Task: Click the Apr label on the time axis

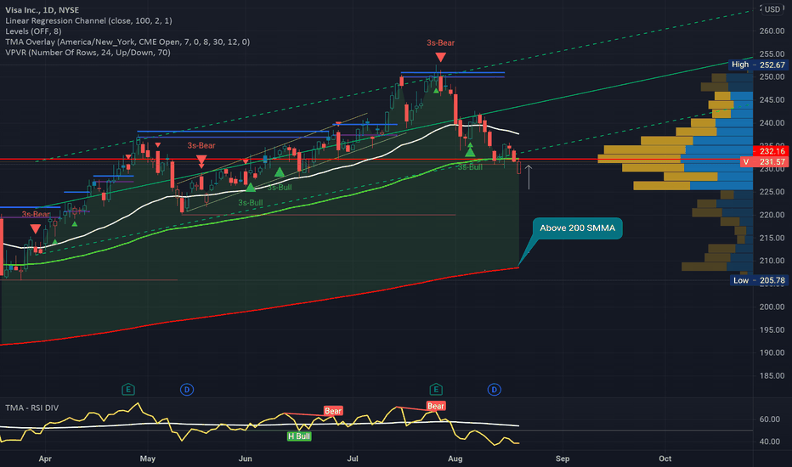Action: tap(45, 459)
